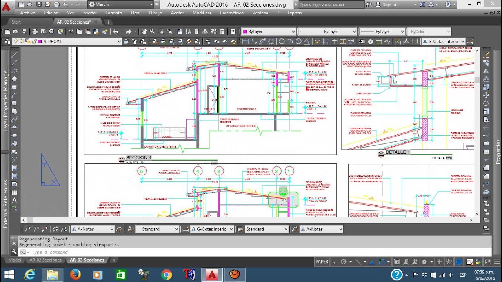Click the New drawing icon in the Standard toolbar

click(x=7, y=32)
